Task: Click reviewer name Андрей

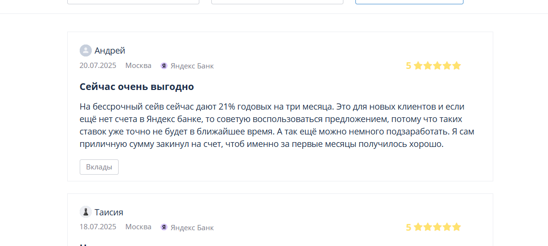Action: pyautogui.click(x=110, y=51)
